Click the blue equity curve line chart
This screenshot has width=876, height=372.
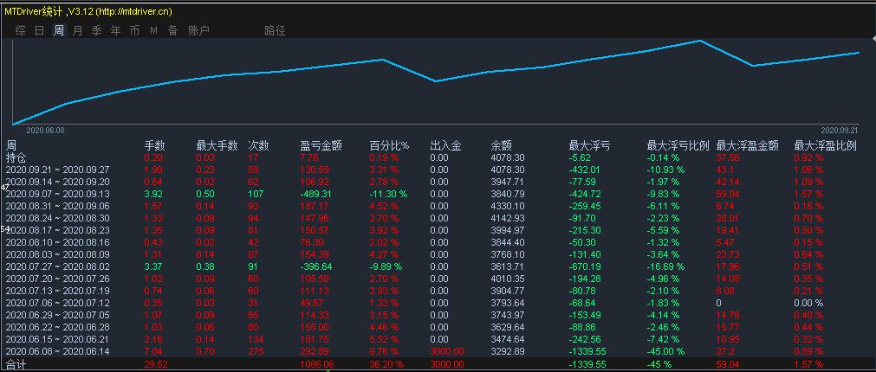point(436,82)
